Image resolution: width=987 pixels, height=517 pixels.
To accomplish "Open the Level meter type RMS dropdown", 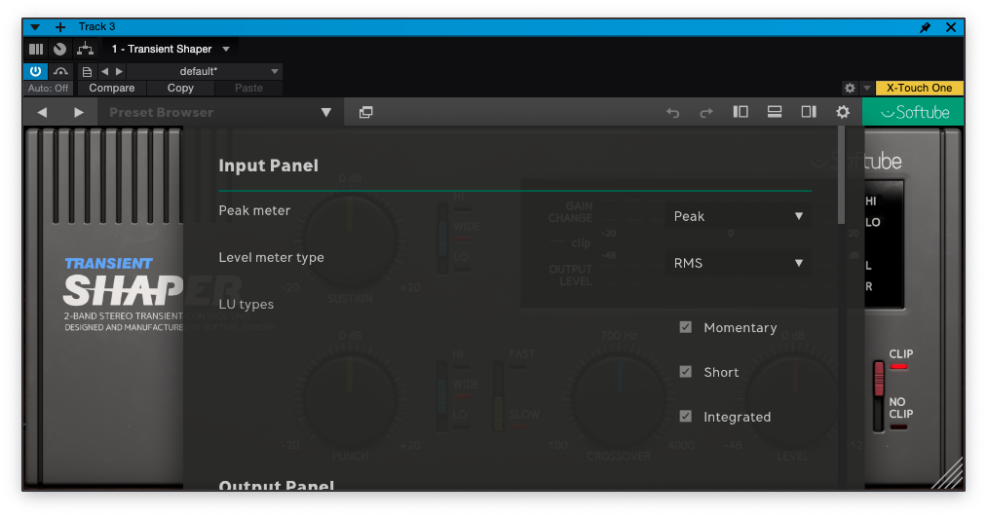I will pyautogui.click(x=739, y=263).
